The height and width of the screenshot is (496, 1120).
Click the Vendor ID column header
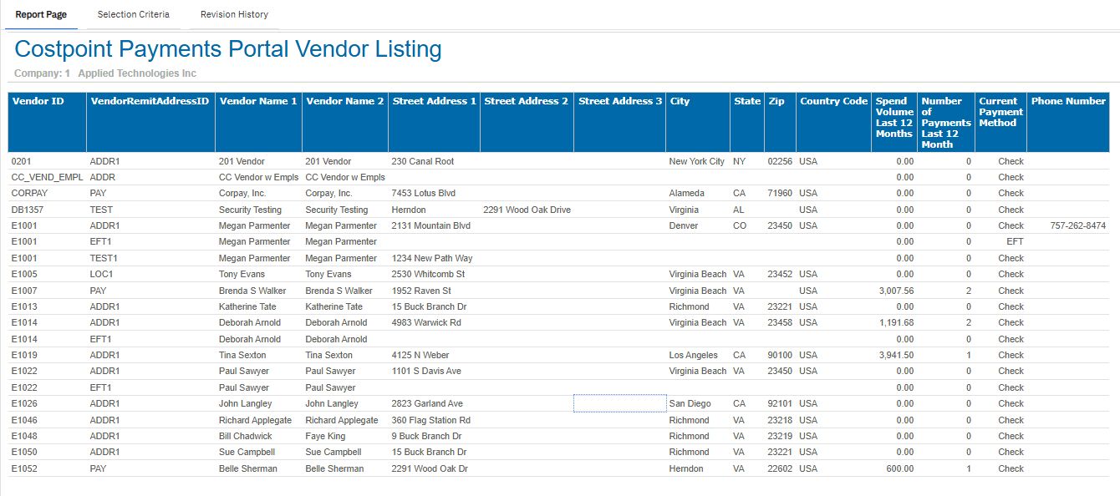tap(38, 101)
